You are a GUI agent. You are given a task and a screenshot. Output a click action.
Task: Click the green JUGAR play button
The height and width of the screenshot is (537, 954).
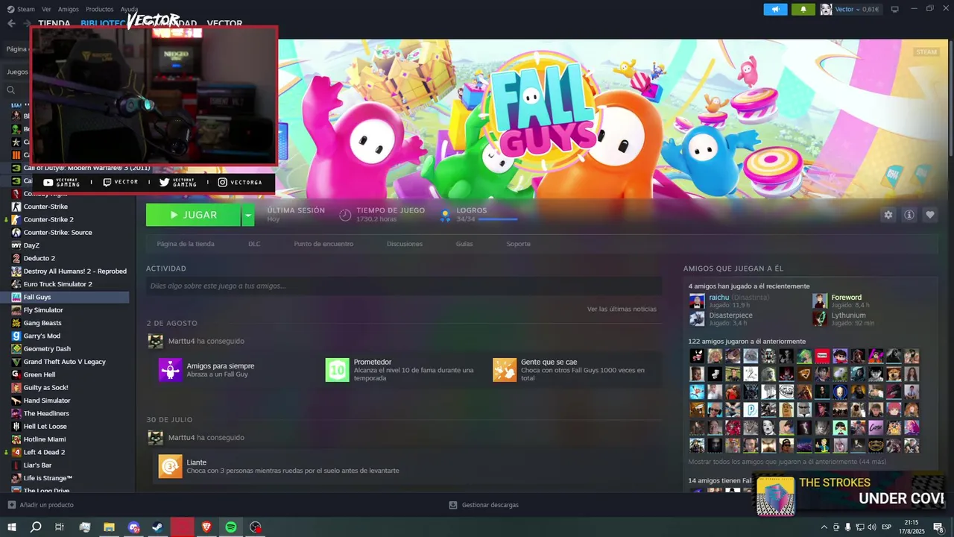(194, 215)
